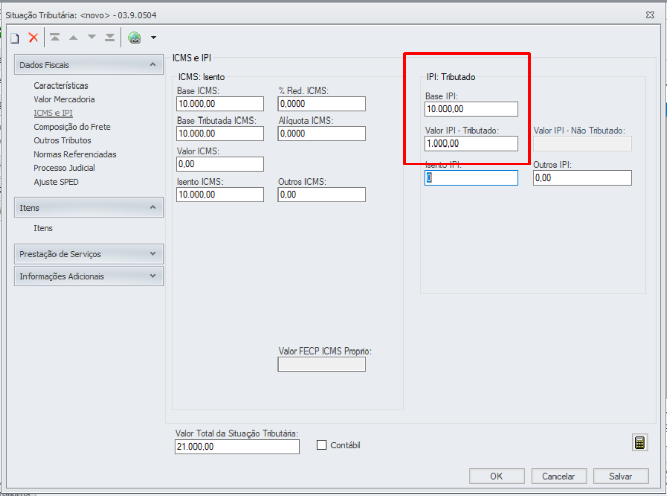Viewport: 667px width, 496px height.
Task: Go to first record arrow icon
Action: click(x=55, y=37)
